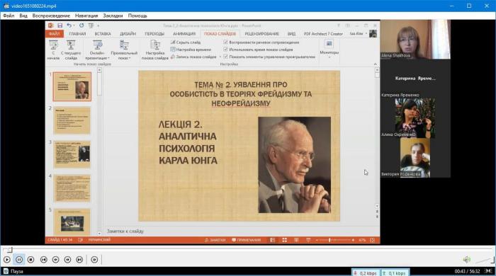Toggle Использовать время показа слайдов checkbox
The height and width of the screenshot is (276, 496).
pos(225,50)
